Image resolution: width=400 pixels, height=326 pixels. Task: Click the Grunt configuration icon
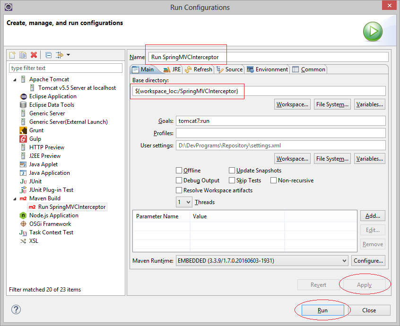(x=23, y=130)
